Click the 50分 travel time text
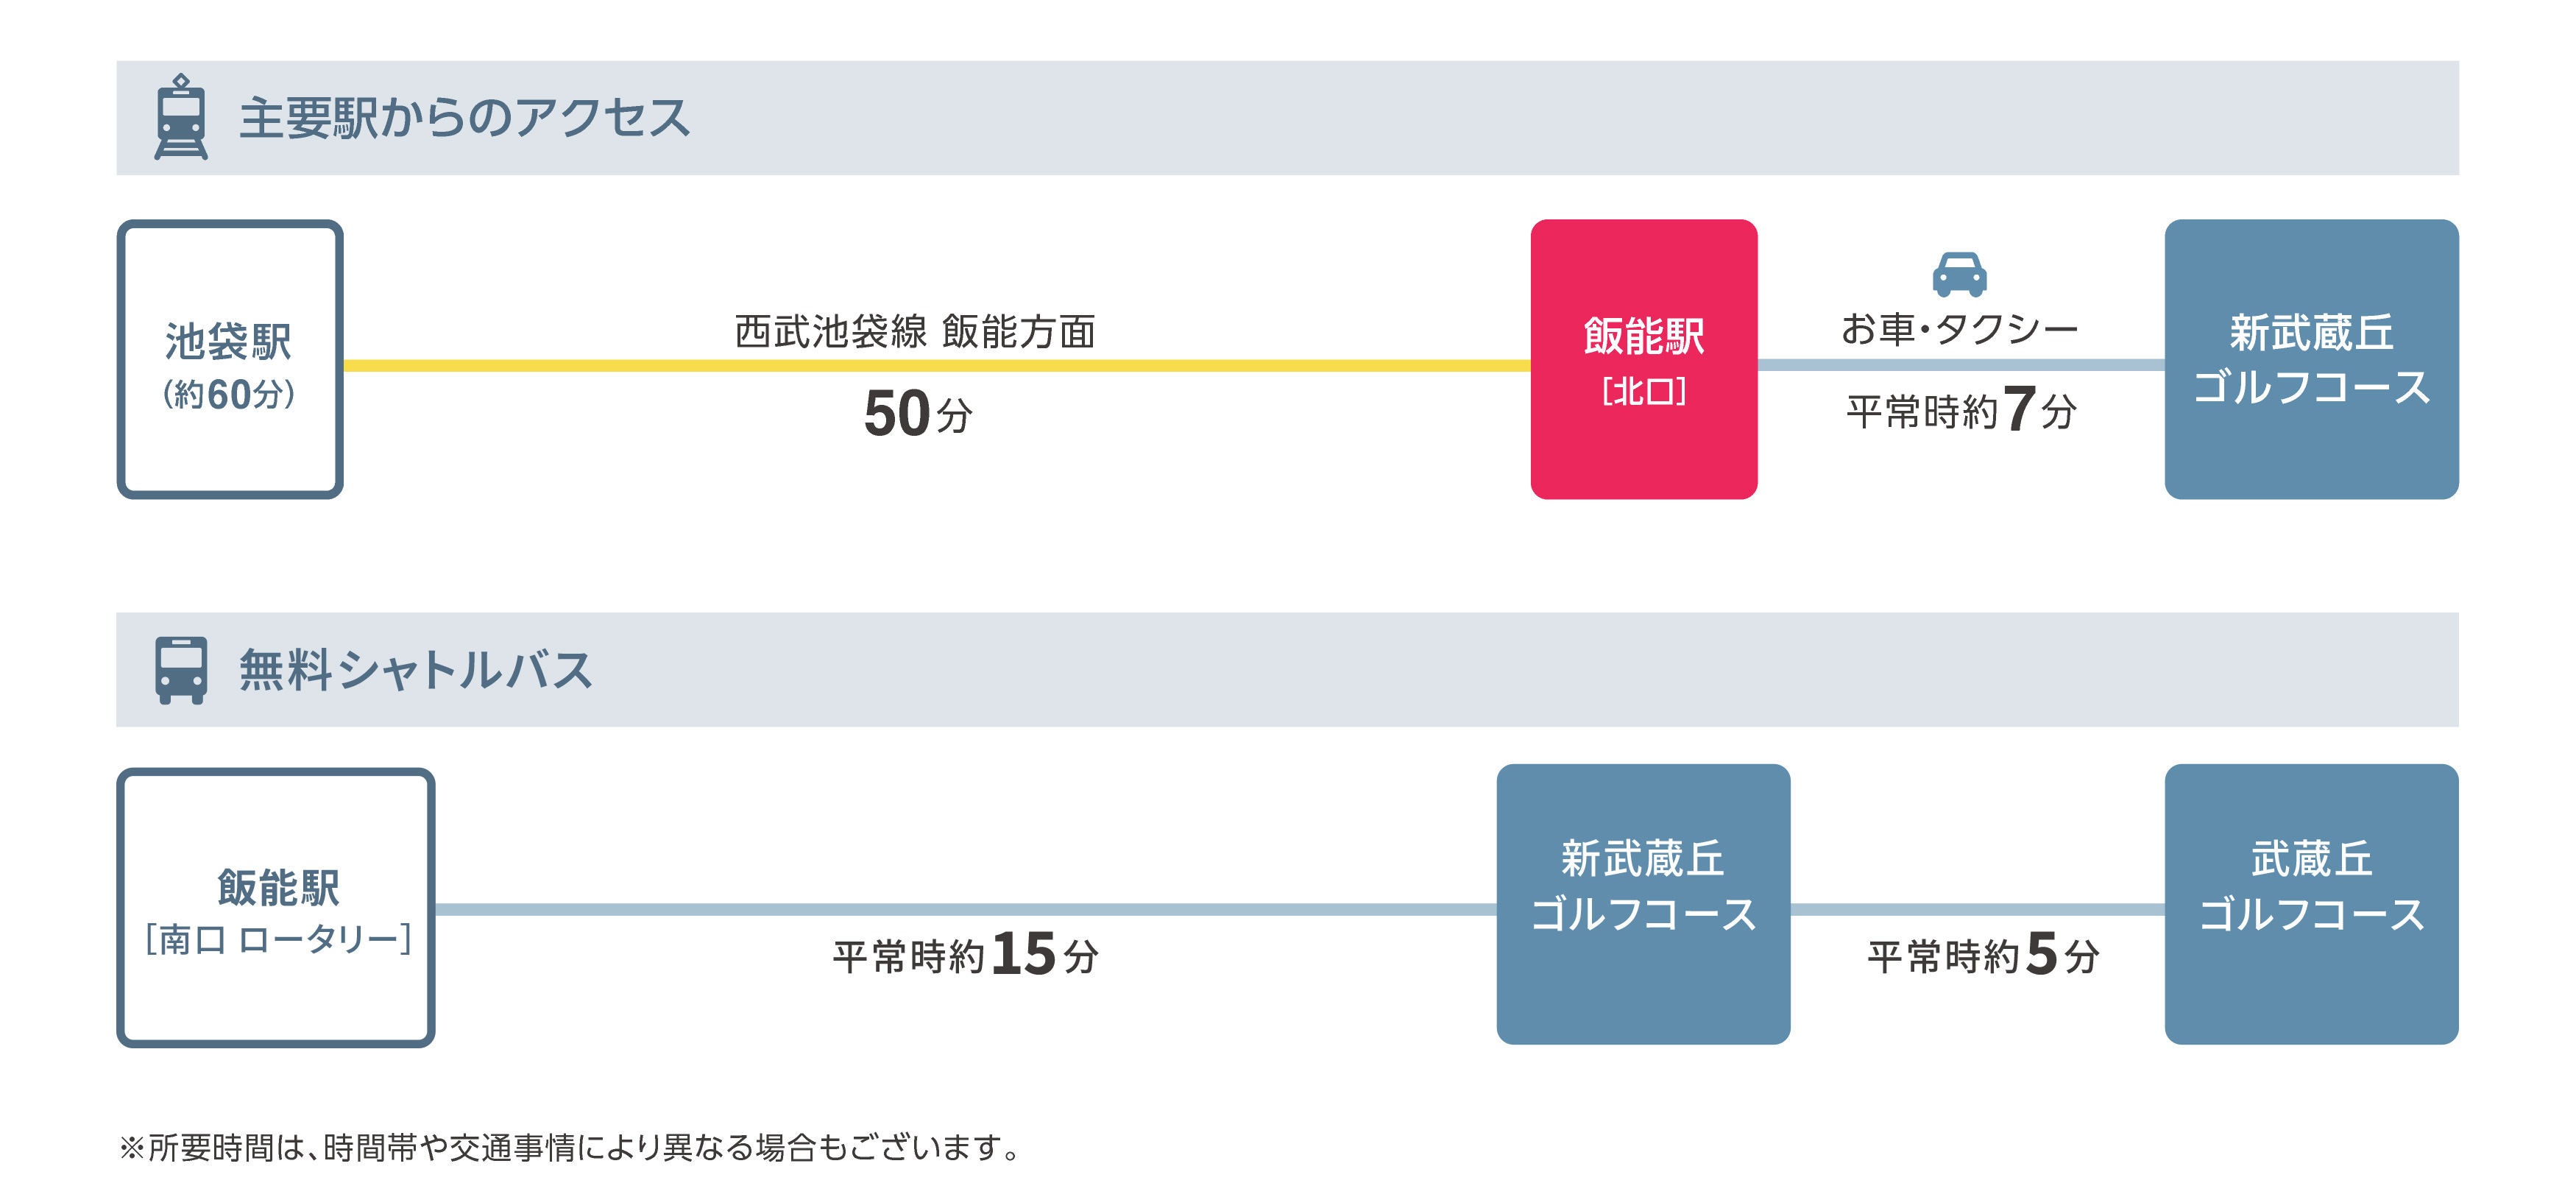Screen dimensions: 2576x1197 [918, 413]
